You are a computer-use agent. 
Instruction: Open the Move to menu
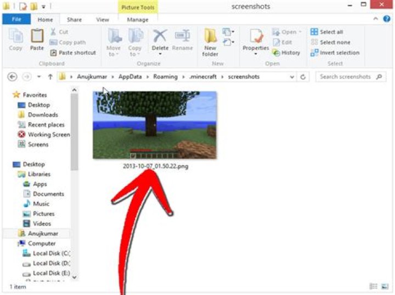click(x=114, y=42)
